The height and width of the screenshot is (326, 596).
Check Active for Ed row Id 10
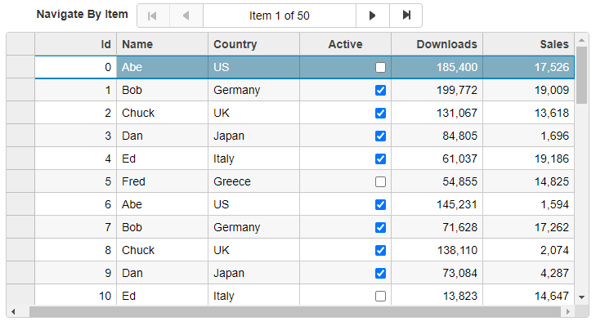pyautogui.click(x=380, y=296)
